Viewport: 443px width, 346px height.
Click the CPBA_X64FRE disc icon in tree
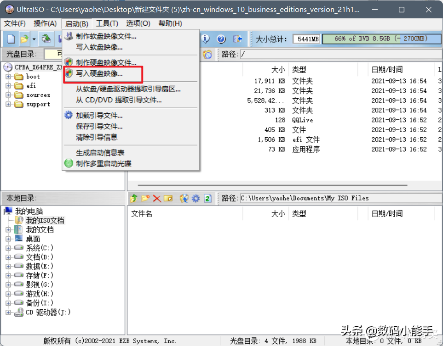click(x=8, y=67)
